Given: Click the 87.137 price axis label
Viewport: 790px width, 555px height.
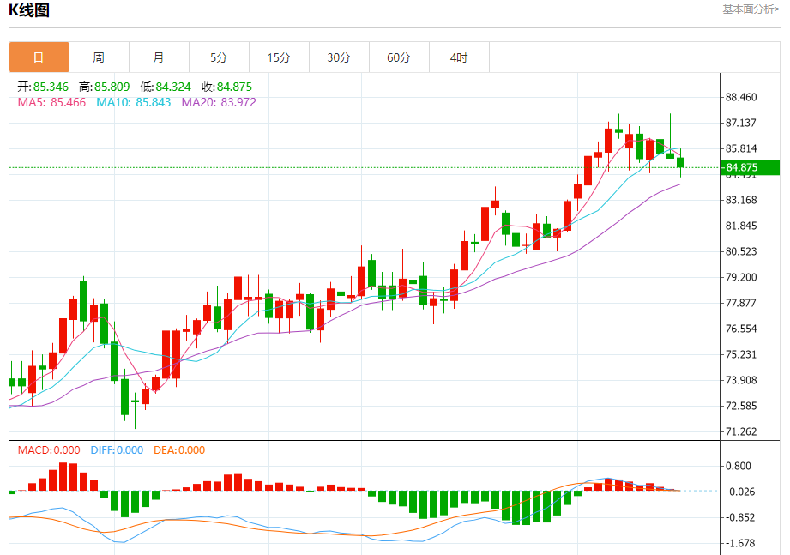Looking at the screenshot, I should click(740, 123).
